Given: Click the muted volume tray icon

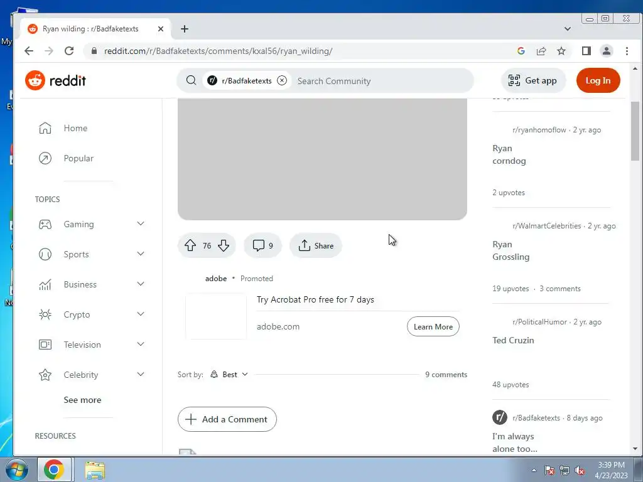Looking at the screenshot, I should click(x=580, y=470).
